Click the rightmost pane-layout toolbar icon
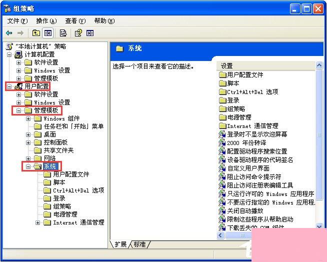Screen dimensions: 327x262 90,33
